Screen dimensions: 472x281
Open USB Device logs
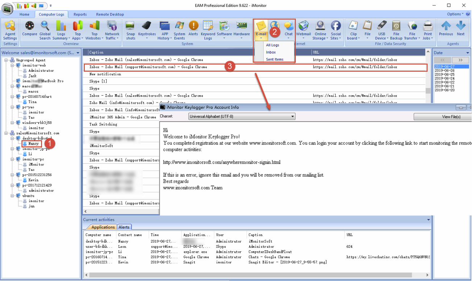coord(382,30)
